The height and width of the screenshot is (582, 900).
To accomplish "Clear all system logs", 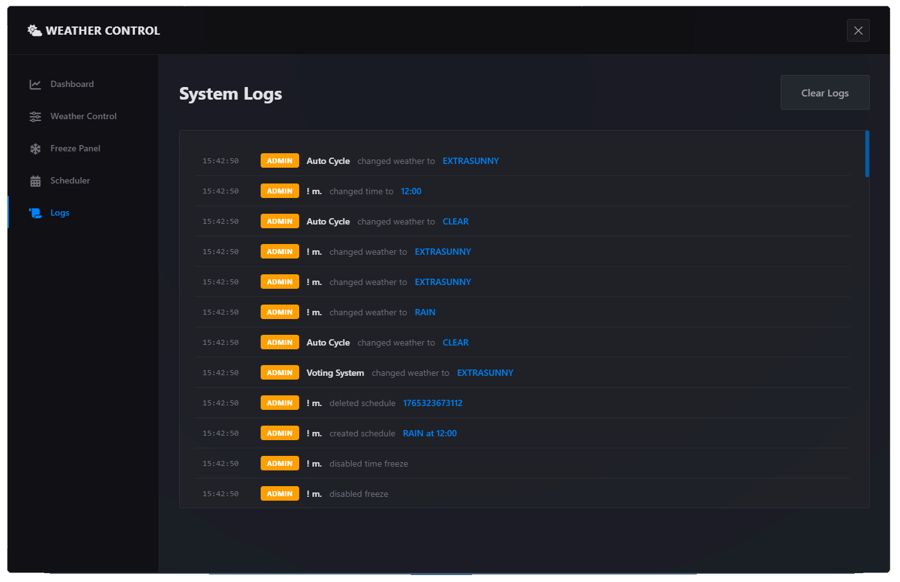I will coord(825,93).
